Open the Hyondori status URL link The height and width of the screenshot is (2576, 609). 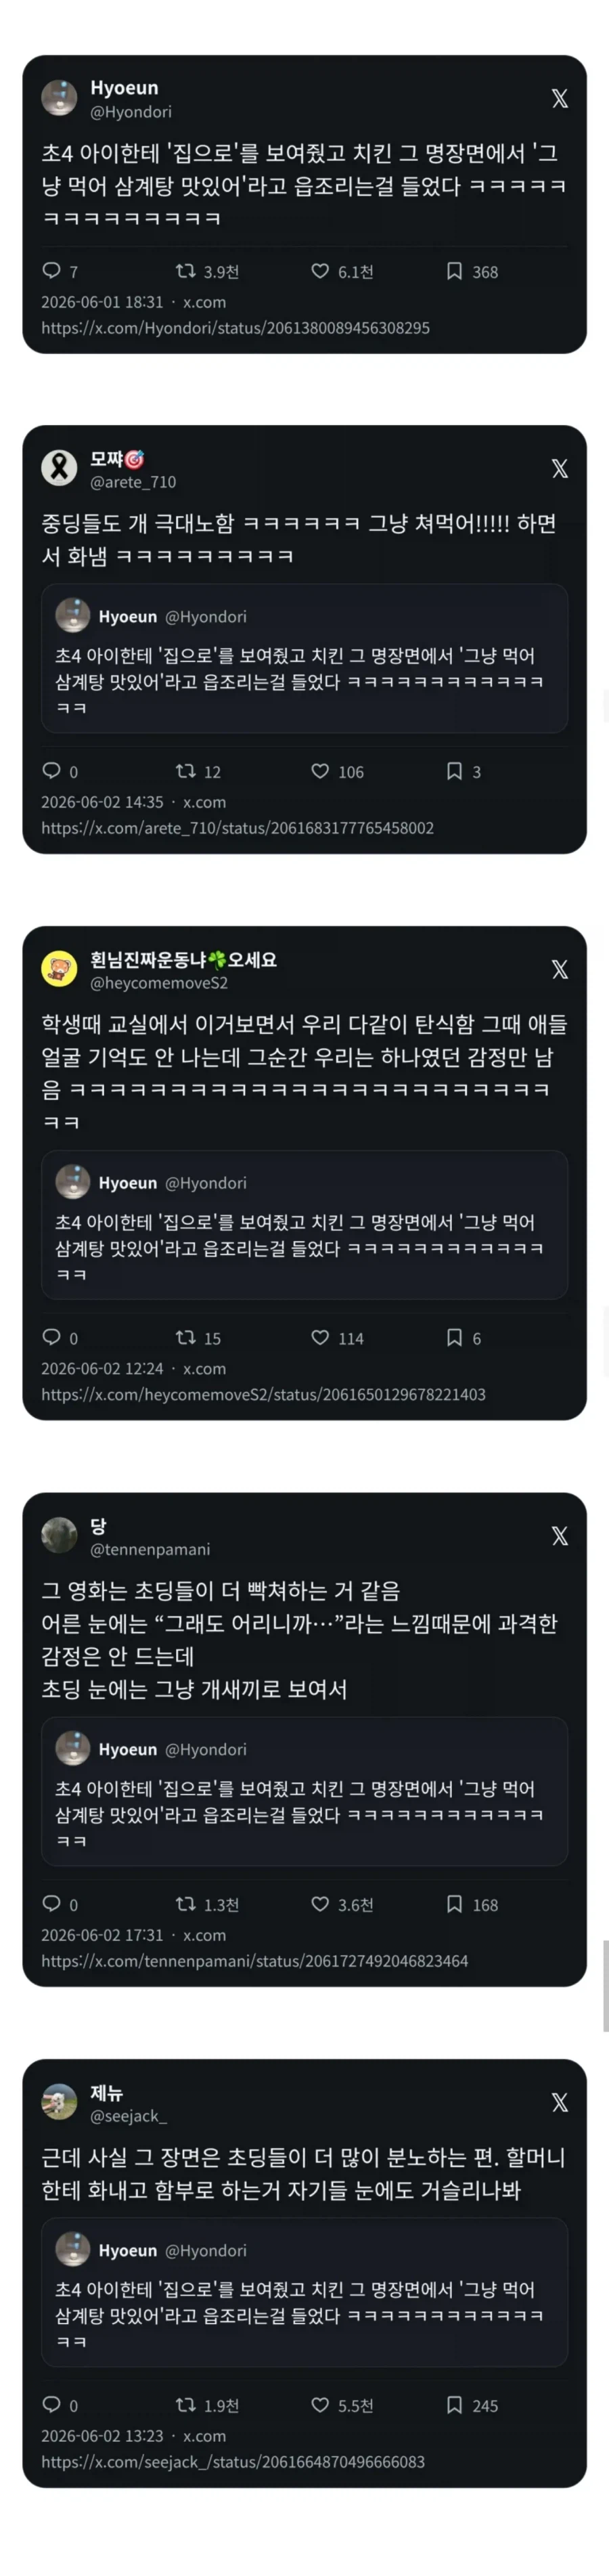click(235, 328)
